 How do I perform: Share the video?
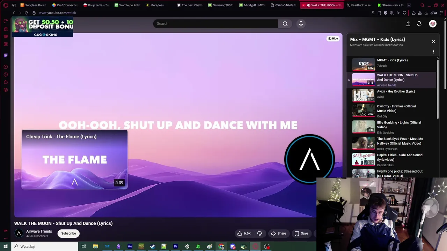point(278,233)
